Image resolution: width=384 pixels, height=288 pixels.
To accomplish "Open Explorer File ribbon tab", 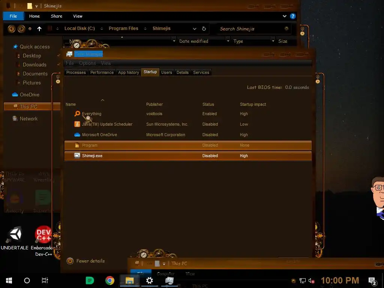I will pos(13,16).
